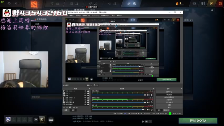Click the gold Dota Plus icon
The height and width of the screenshot is (126, 224).
pos(212,4)
